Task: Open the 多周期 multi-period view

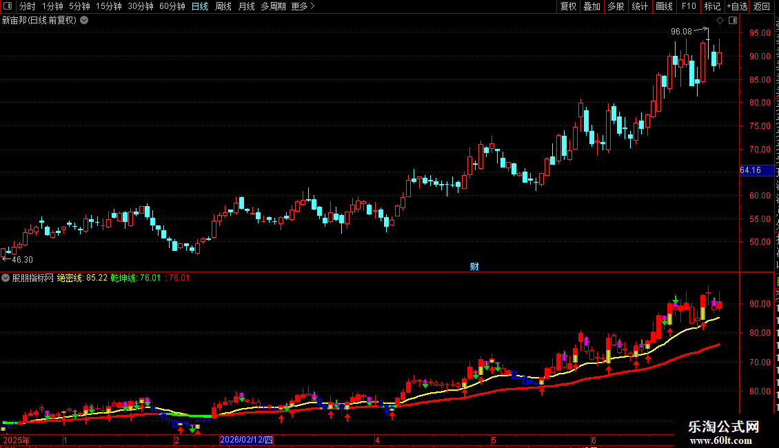Action: (x=273, y=6)
